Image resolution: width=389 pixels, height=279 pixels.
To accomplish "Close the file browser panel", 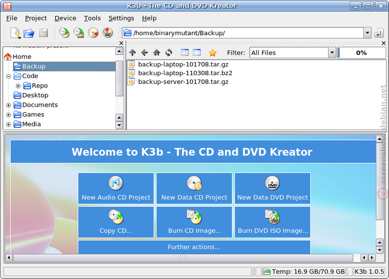I will pos(384,43).
